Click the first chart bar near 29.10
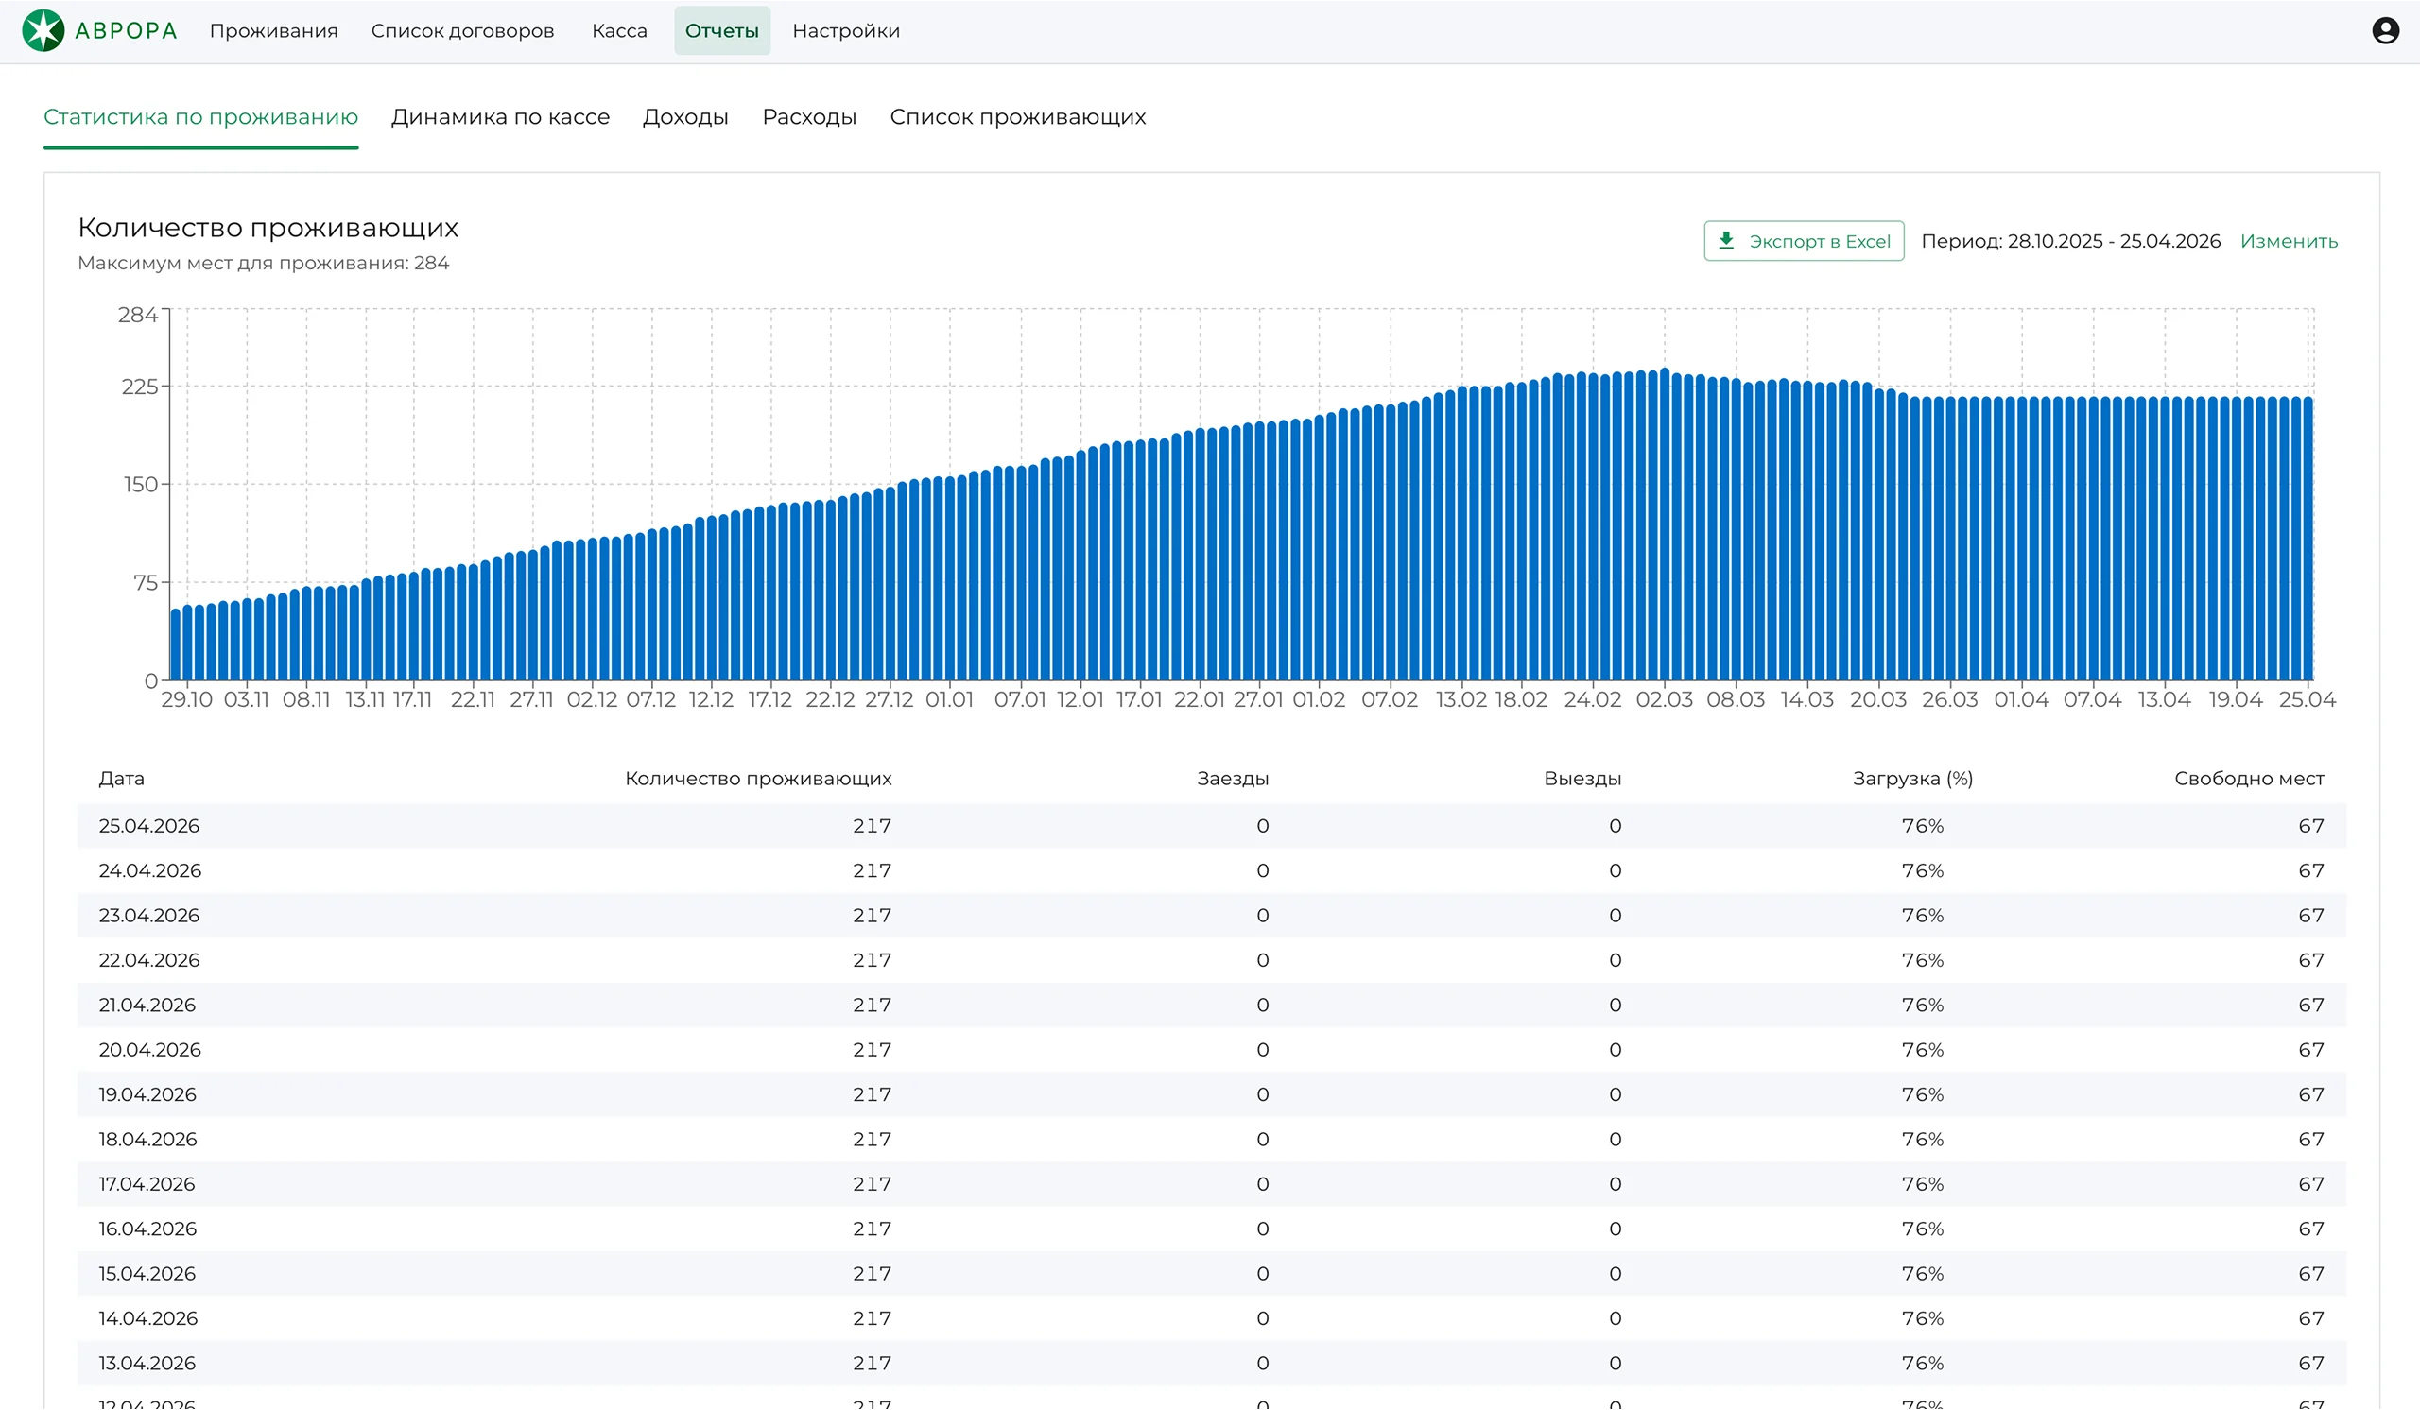Viewport: 2420px width, 1410px height. coord(176,645)
